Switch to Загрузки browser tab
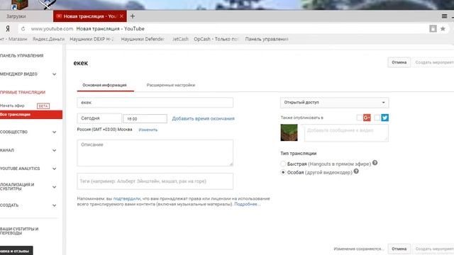454x255 pixels. click(16, 16)
